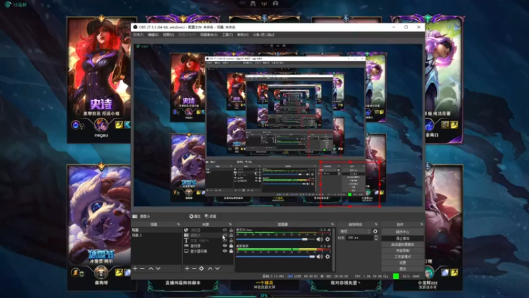Click 启动虚拟摄像机 virtual camera button
Viewport: 529px width, 298px height.
403,244
